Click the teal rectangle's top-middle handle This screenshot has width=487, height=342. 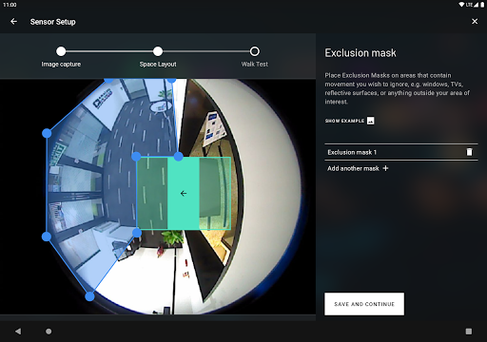click(x=179, y=156)
